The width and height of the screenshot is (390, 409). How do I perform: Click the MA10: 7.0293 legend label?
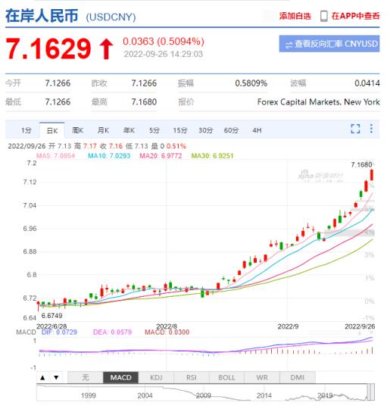click(109, 156)
